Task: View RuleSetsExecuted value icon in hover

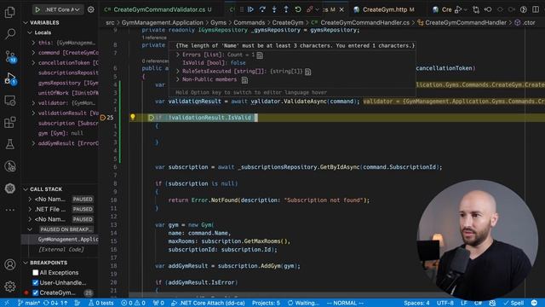Action: point(307,72)
